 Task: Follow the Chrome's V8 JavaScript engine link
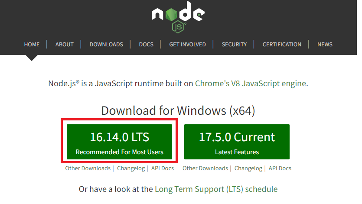[x=251, y=84]
